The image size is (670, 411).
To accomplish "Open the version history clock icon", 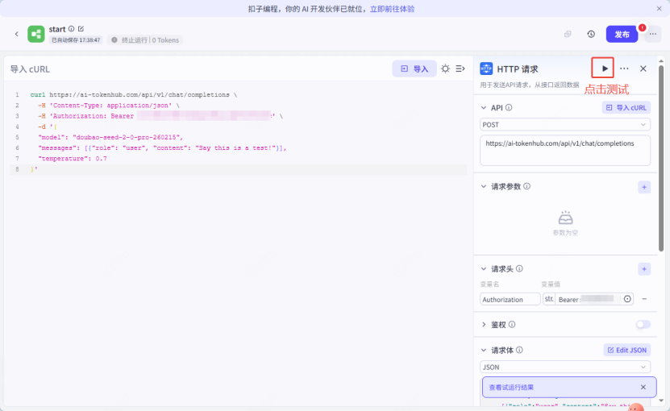I will tap(591, 34).
